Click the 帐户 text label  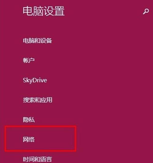point(28,60)
